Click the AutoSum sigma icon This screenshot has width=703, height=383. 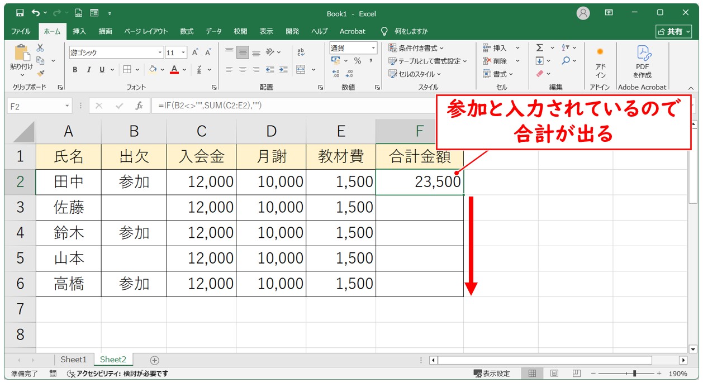pyautogui.click(x=539, y=48)
